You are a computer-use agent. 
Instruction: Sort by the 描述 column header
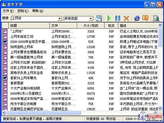pyautogui.click(x=138, y=26)
